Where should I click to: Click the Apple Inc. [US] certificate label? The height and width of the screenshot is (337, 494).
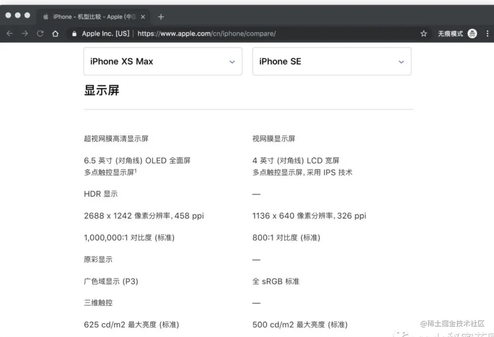(105, 34)
